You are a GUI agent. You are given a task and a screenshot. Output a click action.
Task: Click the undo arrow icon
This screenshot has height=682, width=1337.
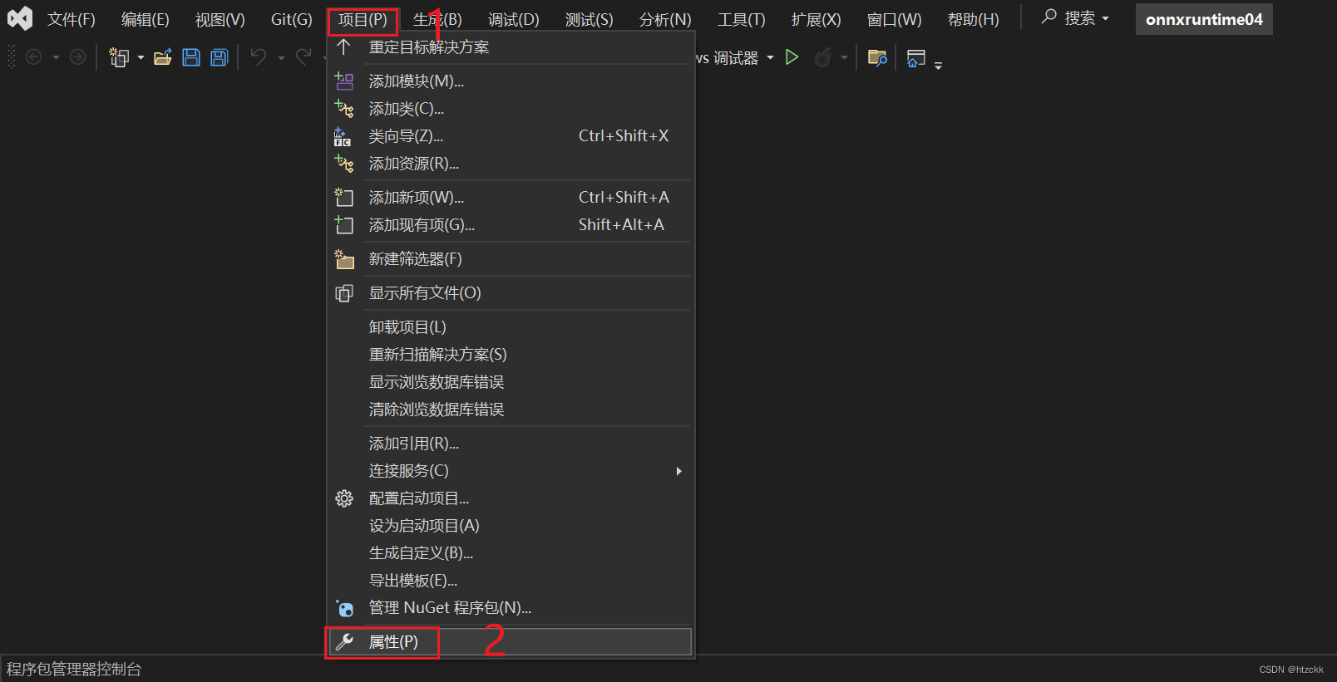click(x=259, y=57)
